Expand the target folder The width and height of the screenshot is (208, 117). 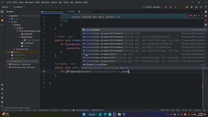[9, 52]
